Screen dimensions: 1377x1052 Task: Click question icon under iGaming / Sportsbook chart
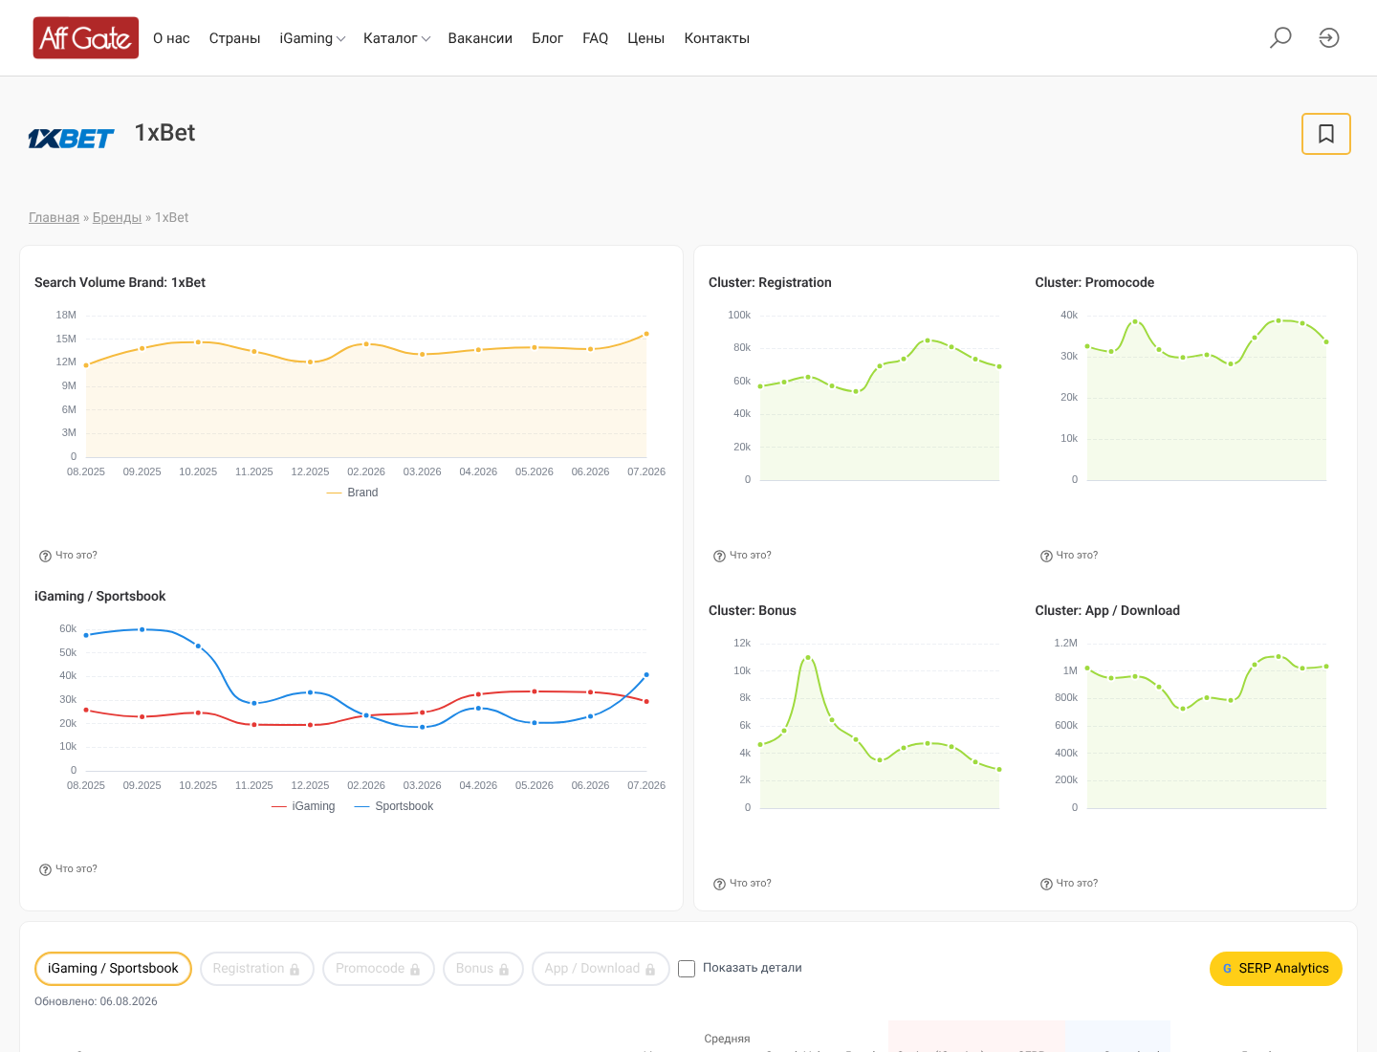[45, 869]
